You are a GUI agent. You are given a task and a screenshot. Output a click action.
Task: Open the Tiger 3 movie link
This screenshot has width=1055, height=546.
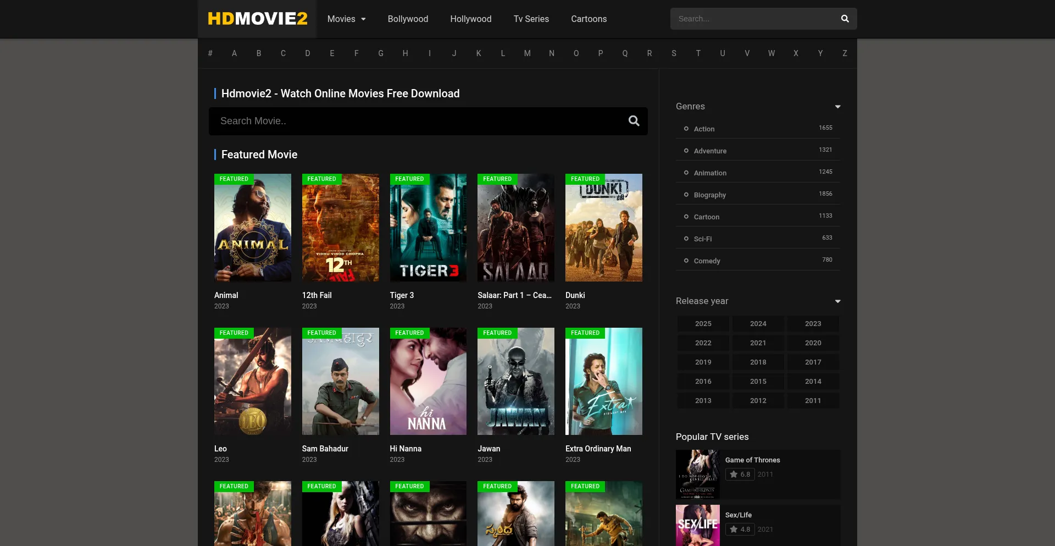pyautogui.click(x=402, y=295)
